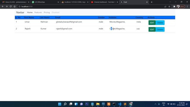190x107 pixels.
Task: Open a new browser tab
Action: click(x=152, y=2)
